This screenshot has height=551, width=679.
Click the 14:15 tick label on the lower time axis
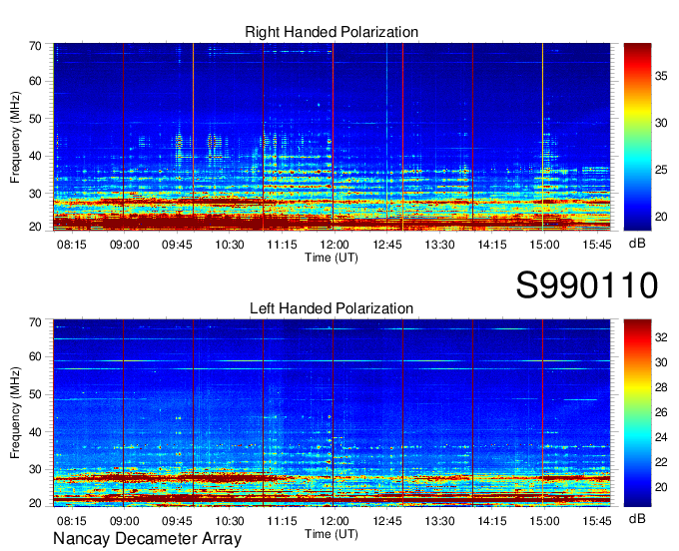point(492,521)
